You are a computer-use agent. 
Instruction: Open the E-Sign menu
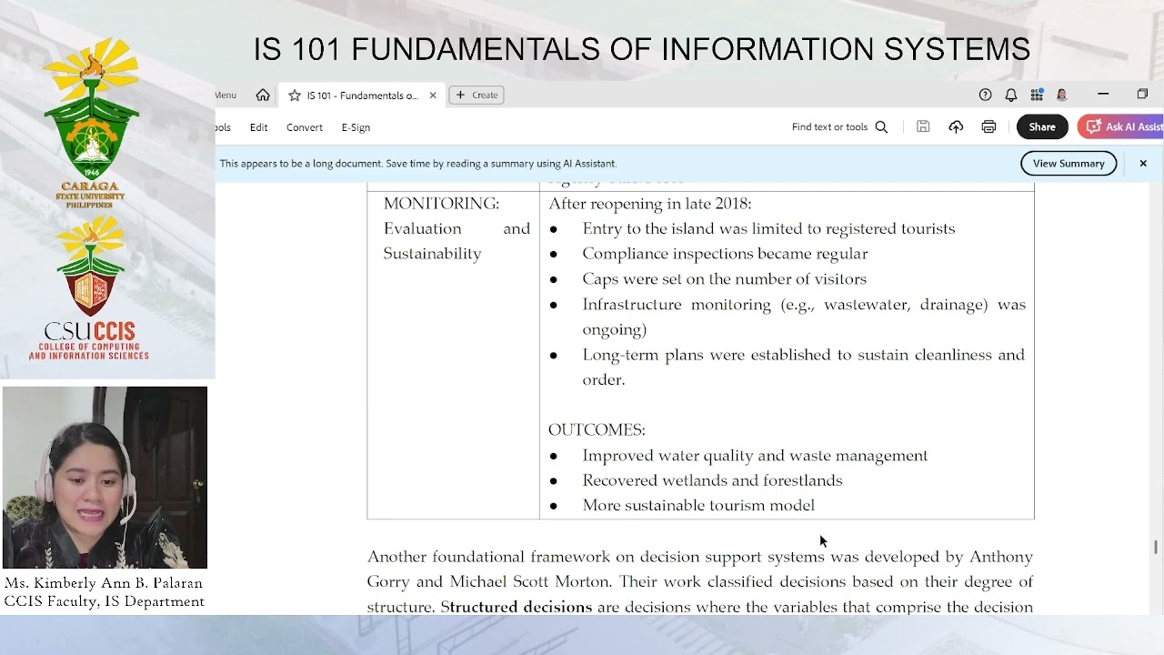(356, 127)
